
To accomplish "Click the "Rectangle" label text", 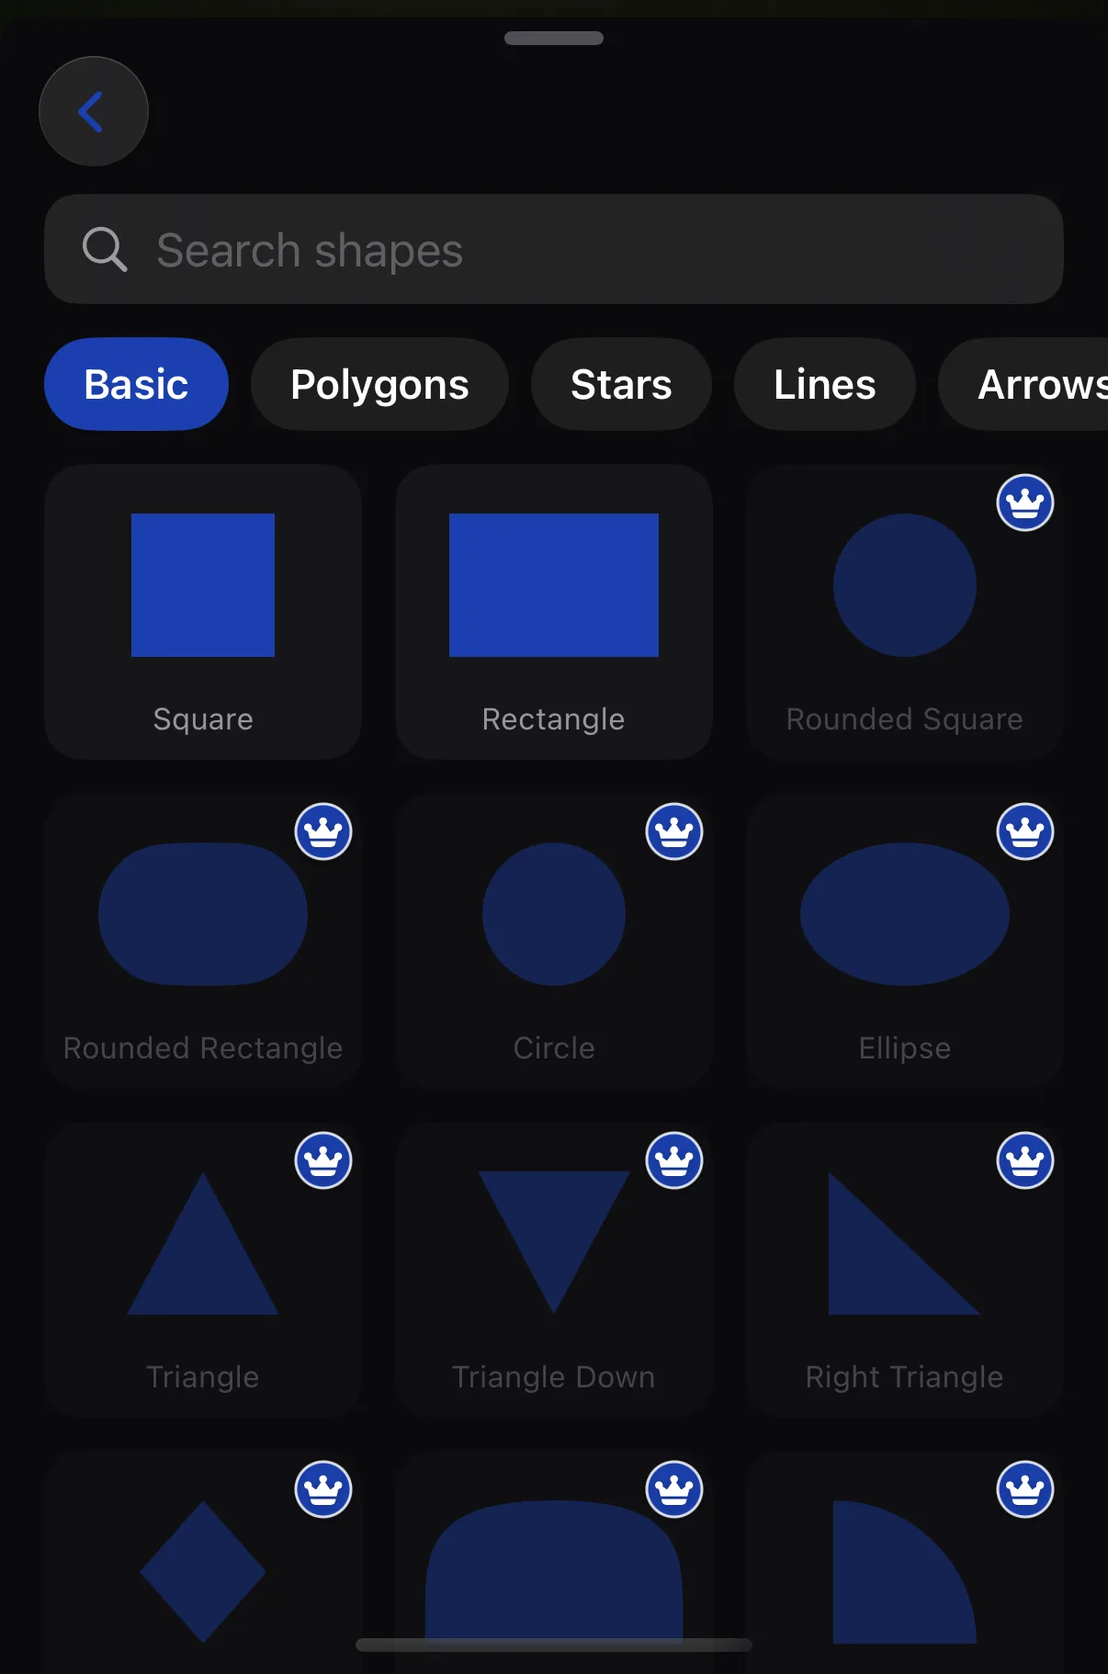I will pos(553,719).
